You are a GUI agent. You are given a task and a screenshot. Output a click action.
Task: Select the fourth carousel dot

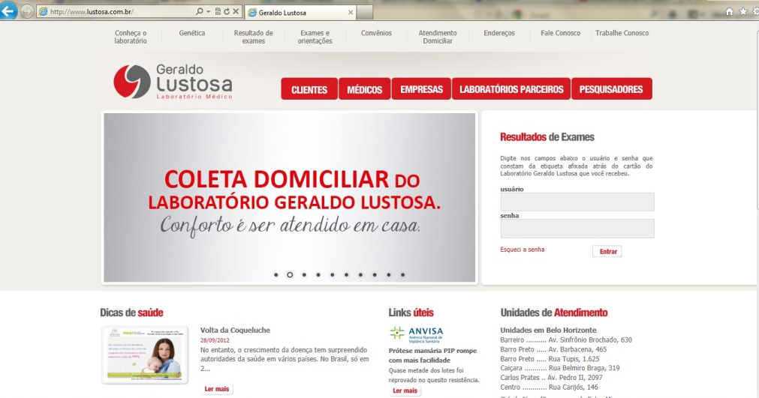(318, 275)
